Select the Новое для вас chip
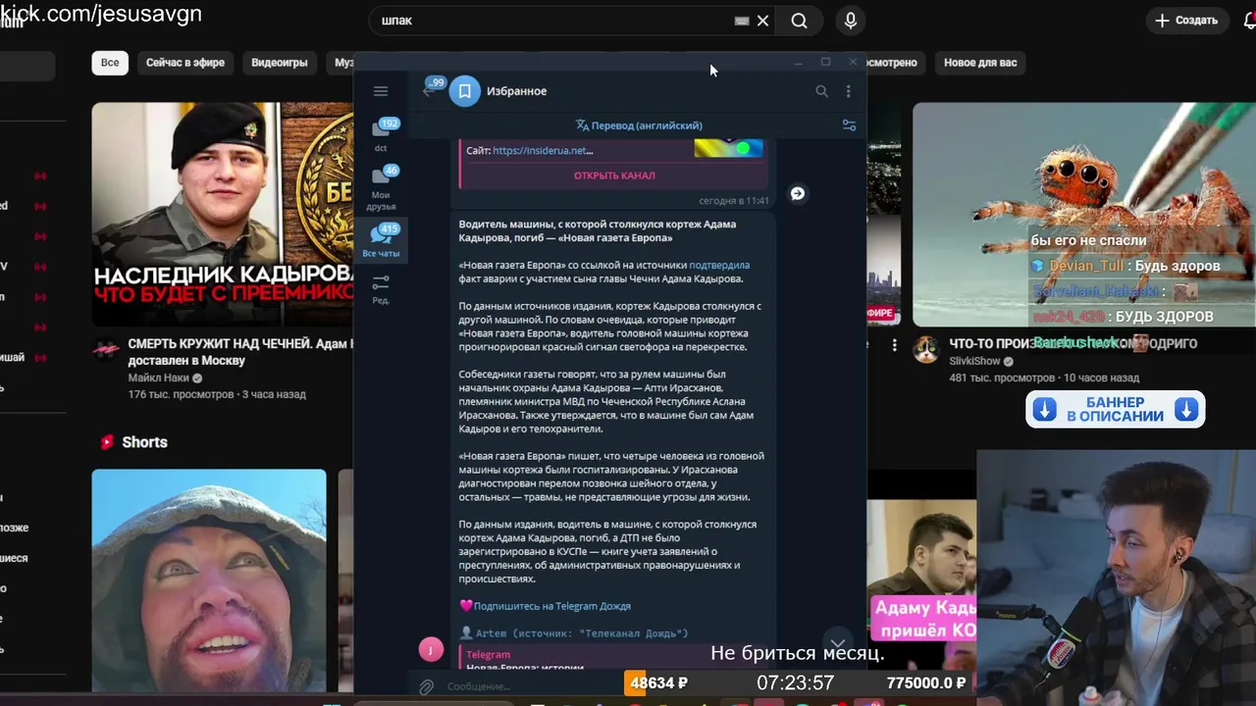The image size is (1256, 706). 980,63
